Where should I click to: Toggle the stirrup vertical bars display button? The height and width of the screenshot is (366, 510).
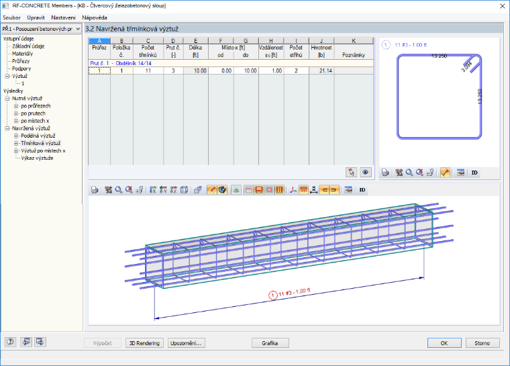[x=279, y=190]
